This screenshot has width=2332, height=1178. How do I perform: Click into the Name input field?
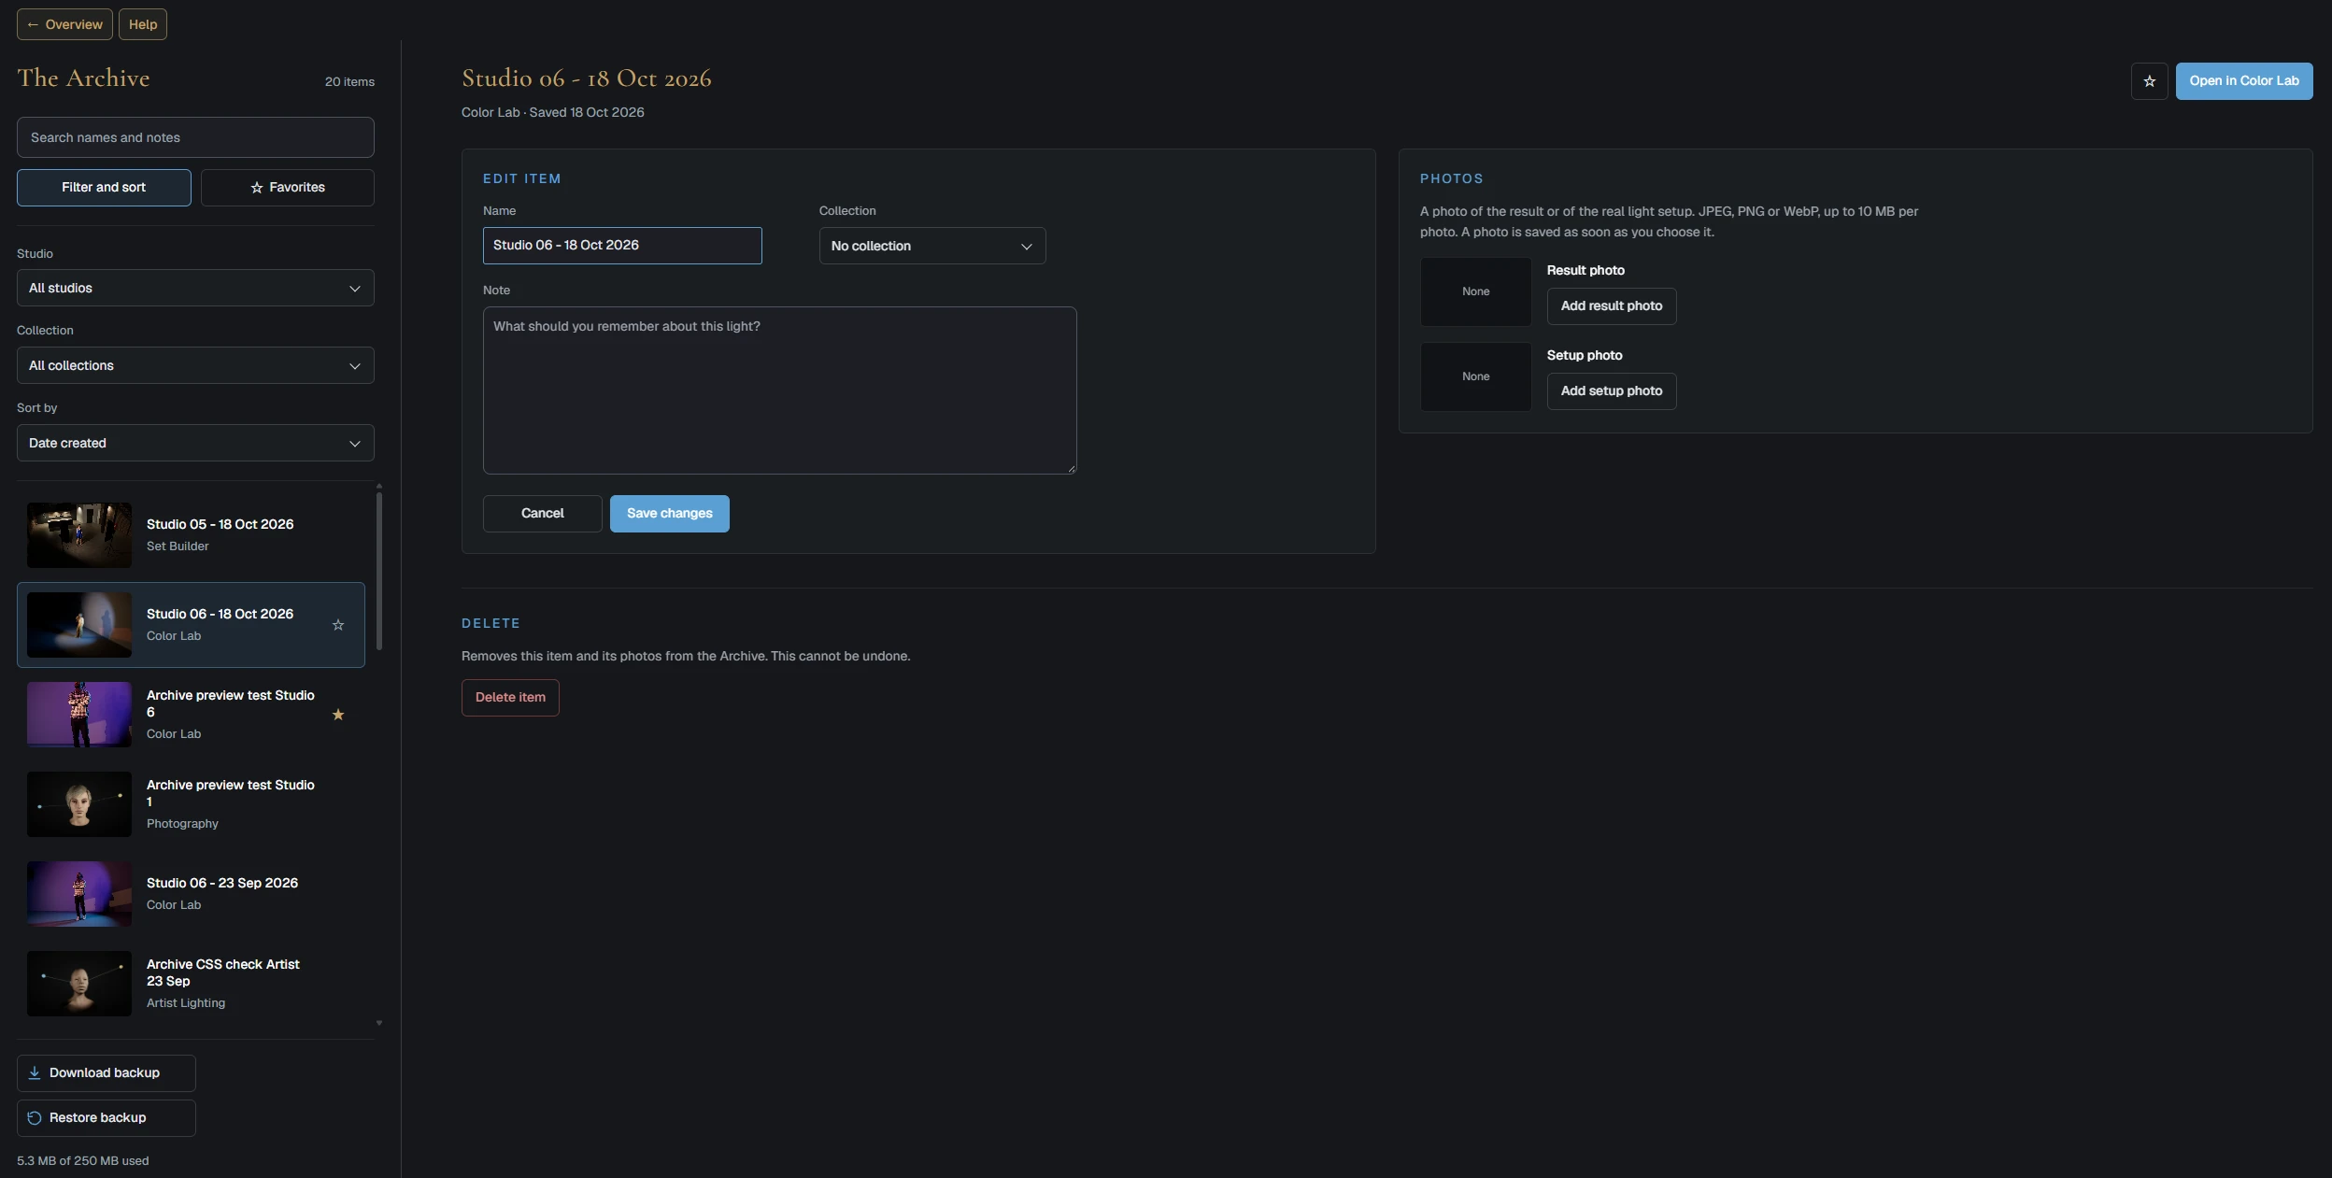point(622,246)
